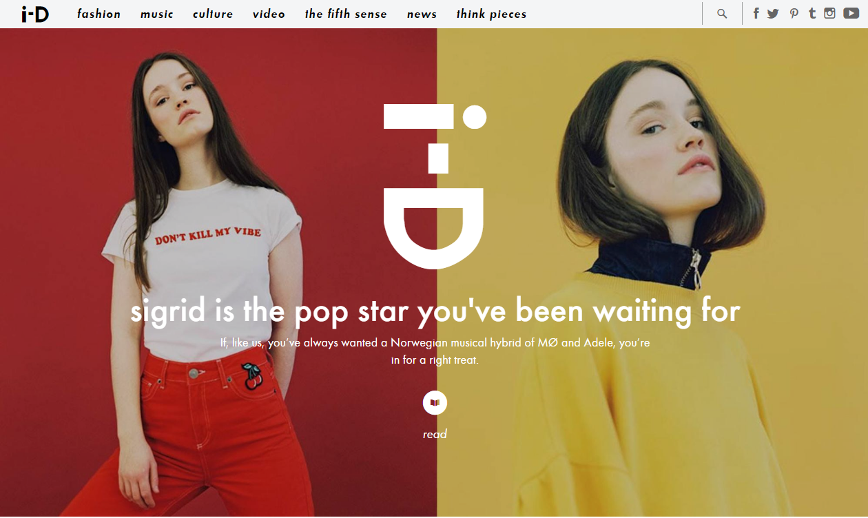Screen dimensions: 868x518
Task: Open the search magnifier icon
Action: (722, 14)
